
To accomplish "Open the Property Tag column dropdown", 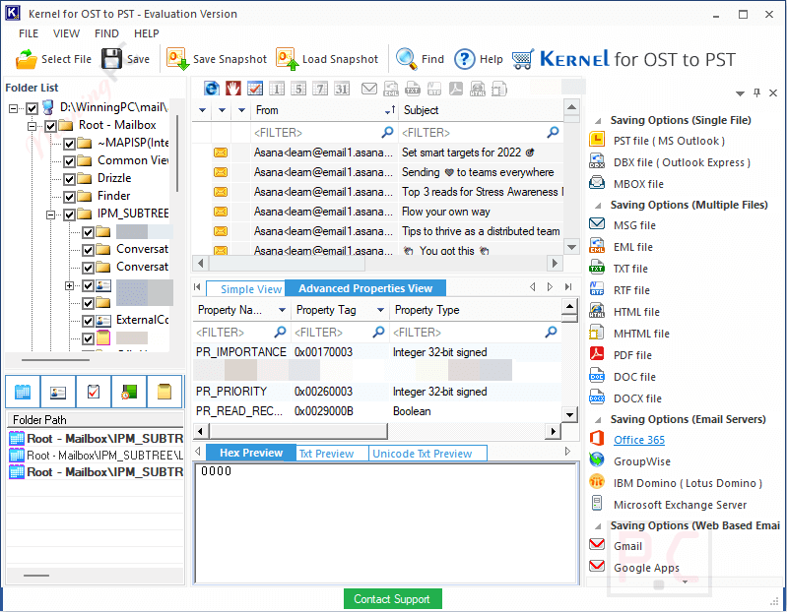I will (380, 310).
